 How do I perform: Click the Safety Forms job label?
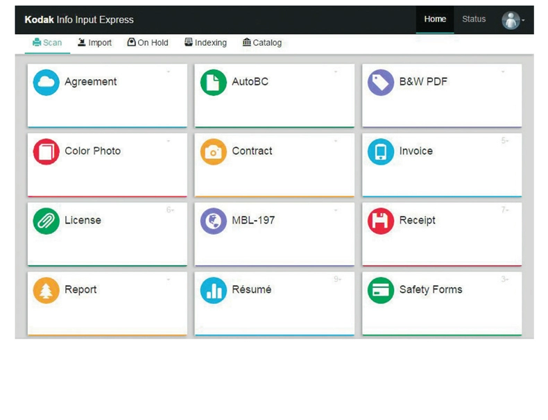pos(431,289)
